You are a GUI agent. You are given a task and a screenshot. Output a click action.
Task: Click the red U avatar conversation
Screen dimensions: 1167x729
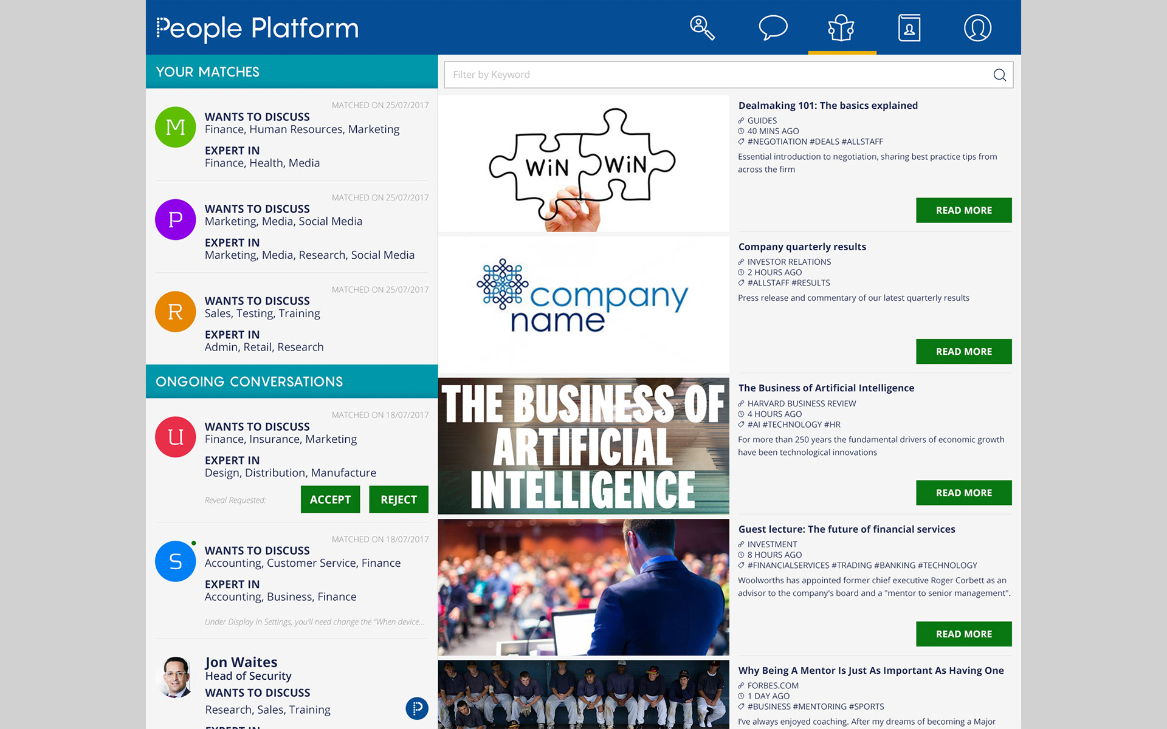(175, 437)
